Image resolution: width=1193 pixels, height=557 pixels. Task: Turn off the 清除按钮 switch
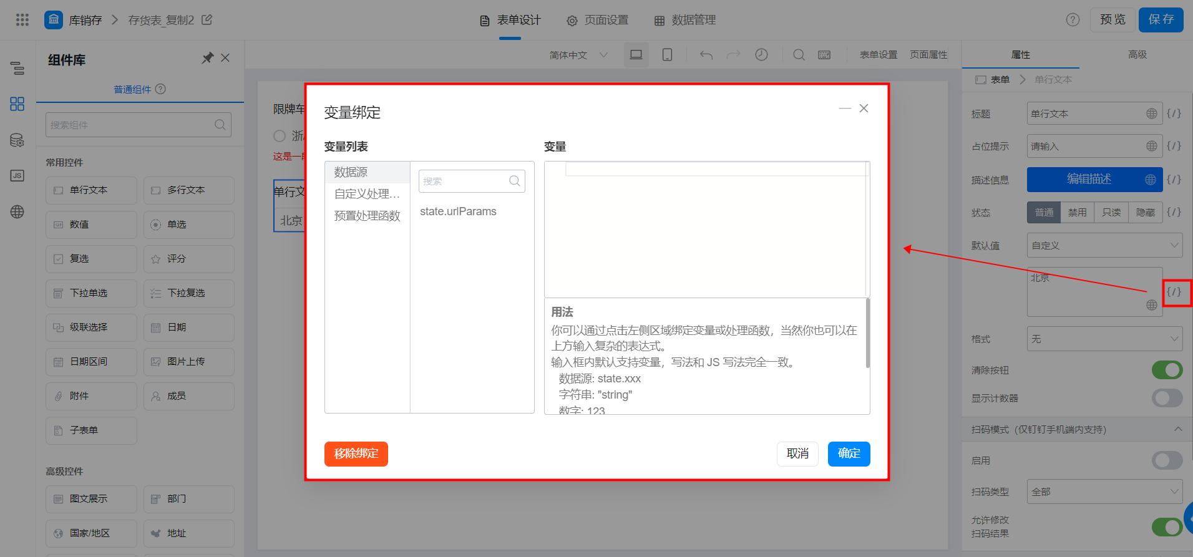[1167, 370]
